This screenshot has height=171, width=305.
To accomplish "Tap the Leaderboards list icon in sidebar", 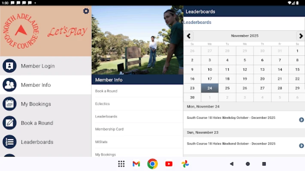I will [x=9, y=142].
